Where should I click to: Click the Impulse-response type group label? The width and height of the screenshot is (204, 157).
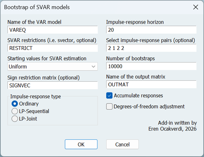35,97
